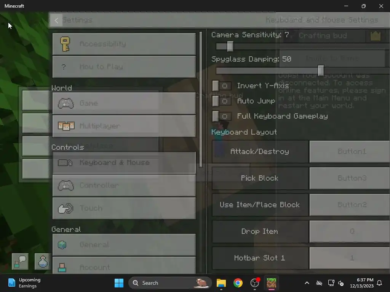Select the Keyboard & Mouse tab
The image size is (390, 292).
tap(124, 163)
